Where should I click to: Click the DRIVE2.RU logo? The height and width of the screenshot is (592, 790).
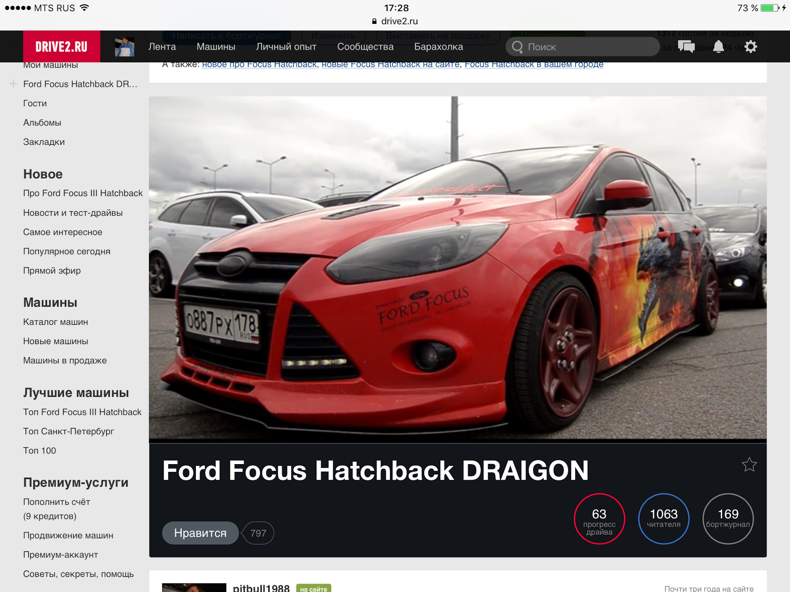tap(61, 46)
